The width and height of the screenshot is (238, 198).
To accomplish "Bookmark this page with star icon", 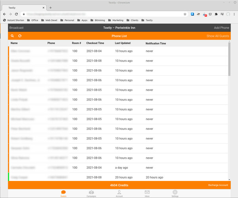I will click(185, 14).
